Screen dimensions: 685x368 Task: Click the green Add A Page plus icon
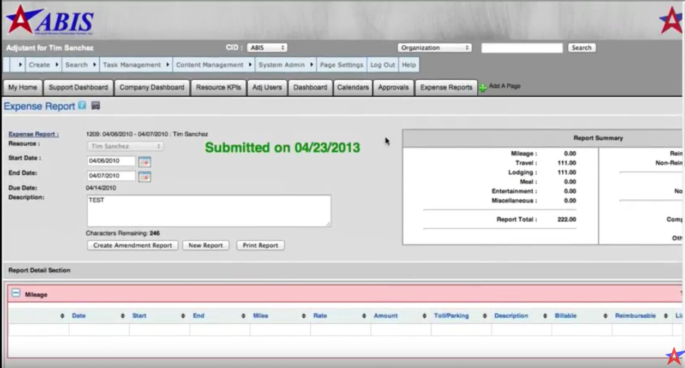click(x=483, y=88)
